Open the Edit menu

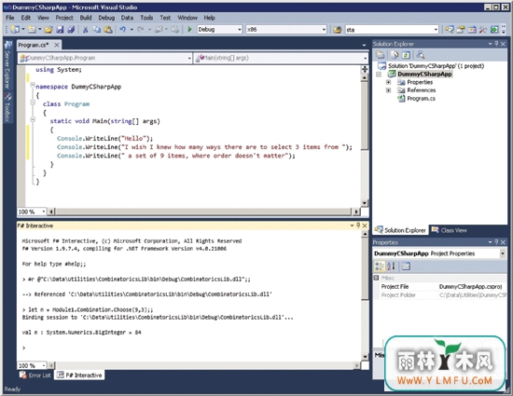click(26, 18)
